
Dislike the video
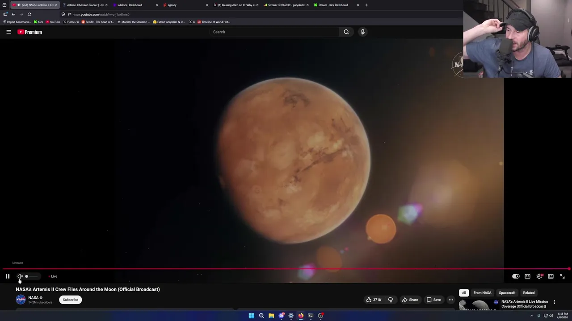[391, 300]
